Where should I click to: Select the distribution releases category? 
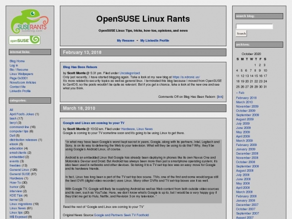pyautogui.click(x=23, y=140)
